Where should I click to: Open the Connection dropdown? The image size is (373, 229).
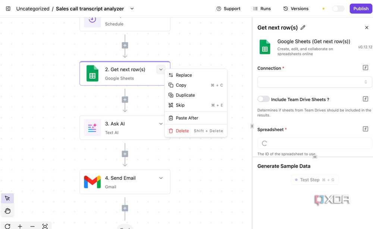pos(315,82)
